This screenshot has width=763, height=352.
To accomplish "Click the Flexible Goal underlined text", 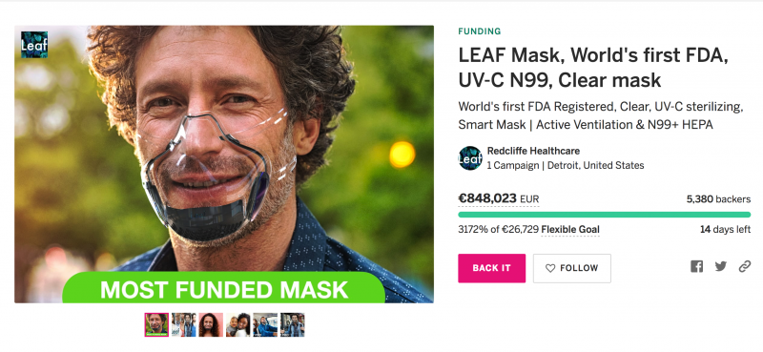I will pyautogui.click(x=570, y=229).
